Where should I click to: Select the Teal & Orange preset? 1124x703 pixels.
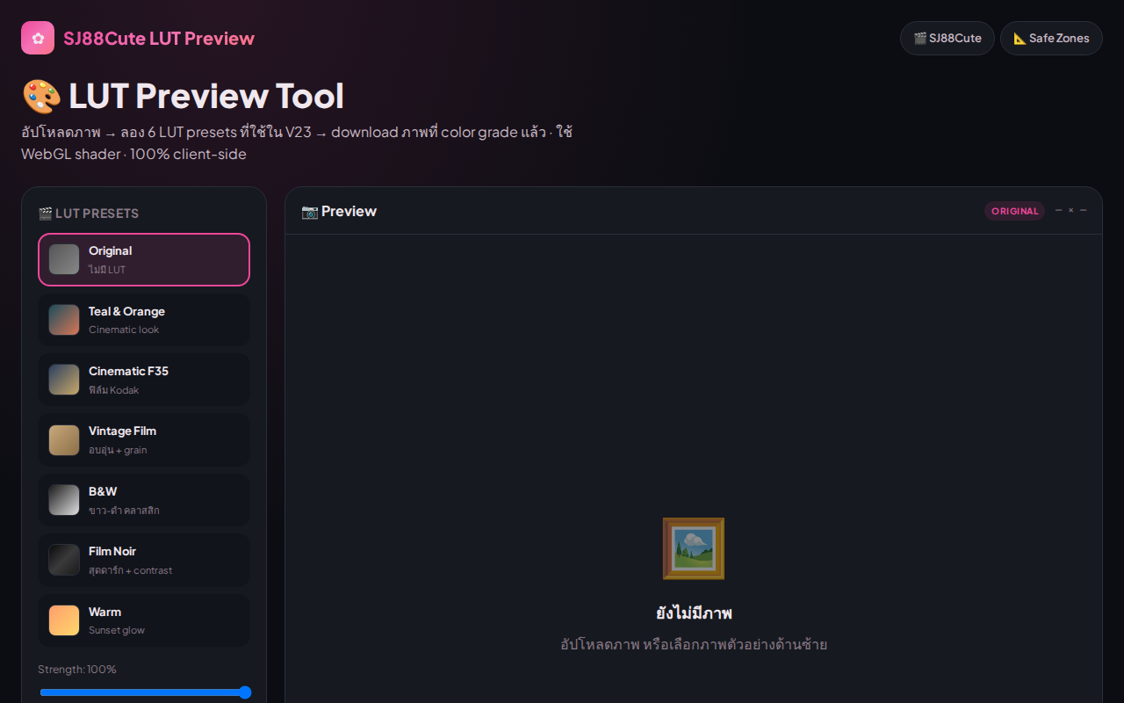point(144,320)
